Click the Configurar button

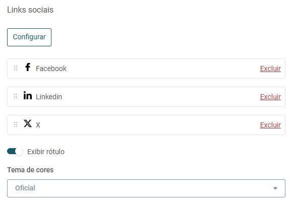(x=29, y=37)
